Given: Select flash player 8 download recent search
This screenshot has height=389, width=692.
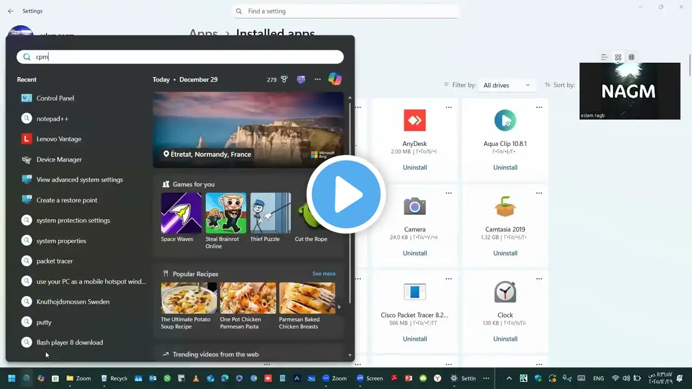Looking at the screenshot, I should click(x=70, y=343).
